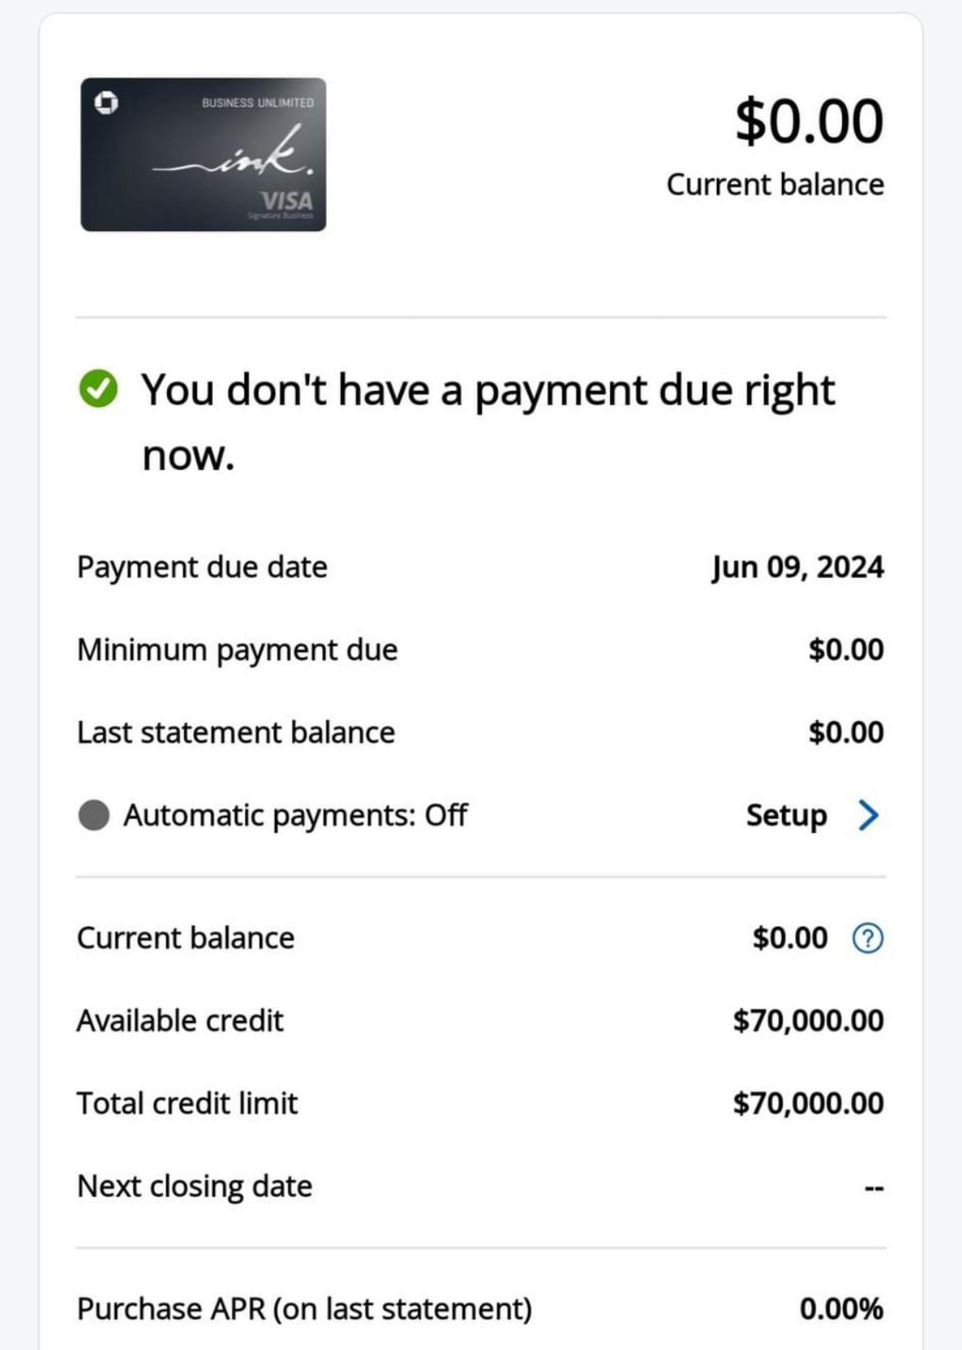Select the large $0.00 current balance header

click(809, 122)
